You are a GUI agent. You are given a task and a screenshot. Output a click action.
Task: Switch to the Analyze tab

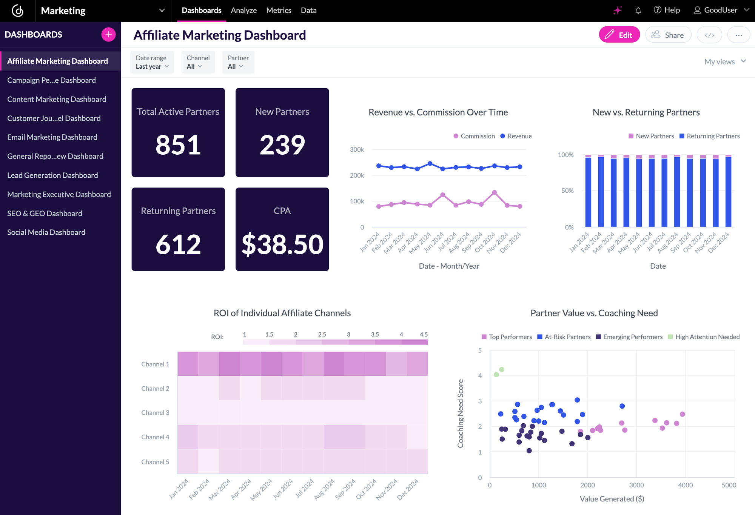click(243, 10)
